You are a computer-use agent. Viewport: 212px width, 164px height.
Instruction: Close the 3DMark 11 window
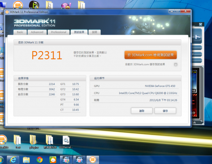[185, 11]
